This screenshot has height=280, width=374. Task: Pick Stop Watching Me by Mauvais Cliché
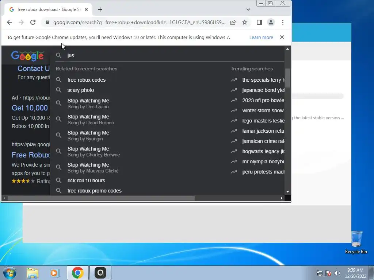click(93, 168)
